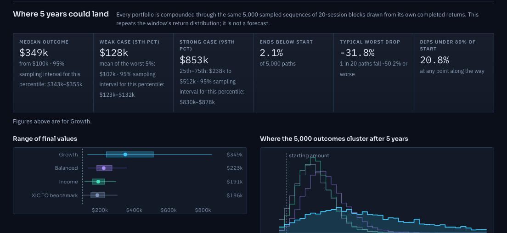The image size is (507, 233).
Task: Click the 'of 5,000 paths' caption
Action: pos(278,64)
